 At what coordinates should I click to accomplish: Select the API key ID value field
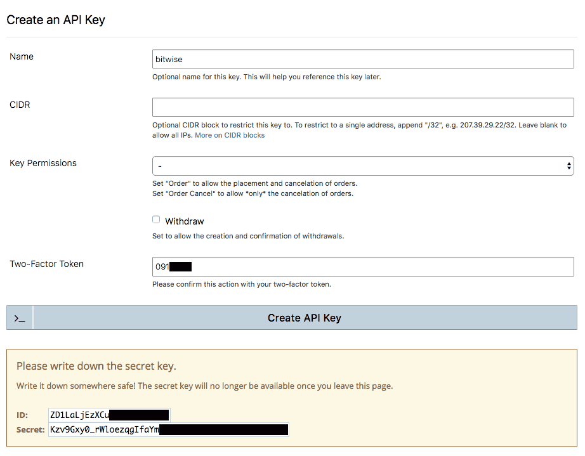click(109, 415)
